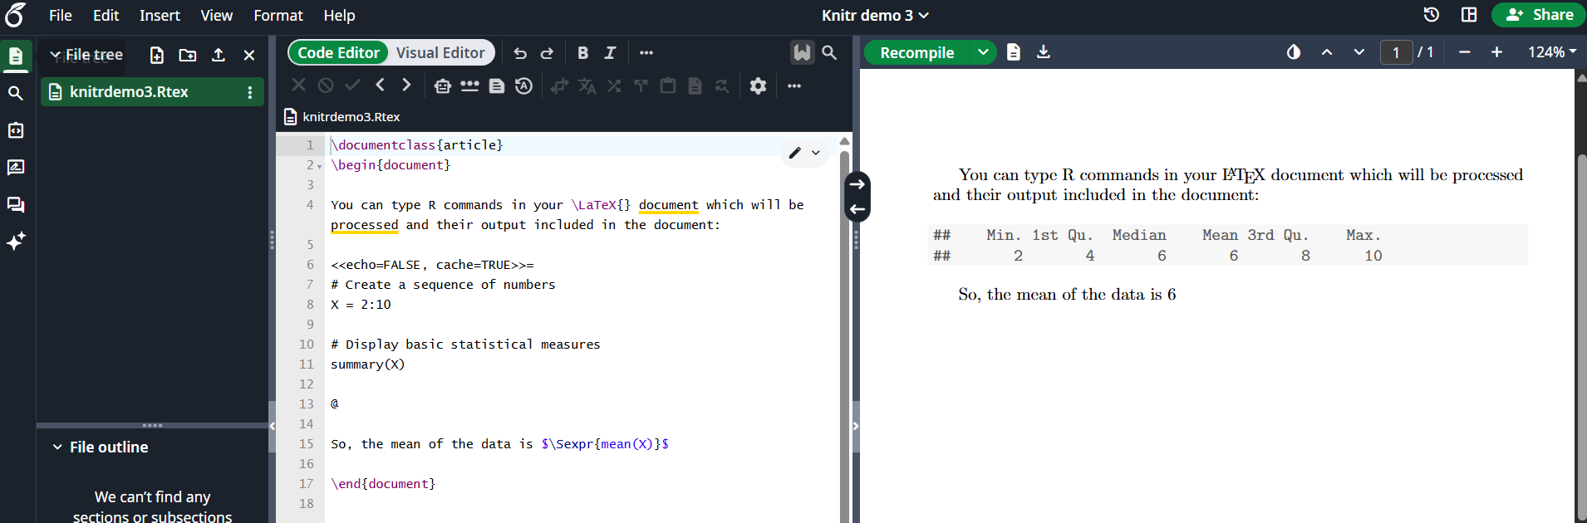Open the Format menu
The image size is (1587, 523).
(x=278, y=15)
